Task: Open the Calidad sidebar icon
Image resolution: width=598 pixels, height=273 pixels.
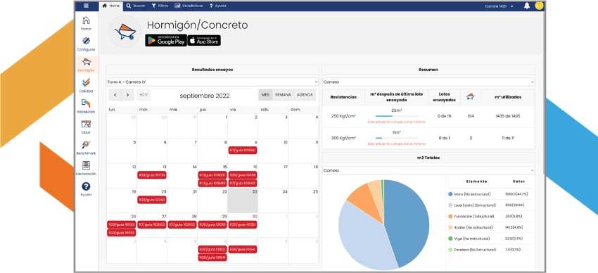Action: click(87, 82)
